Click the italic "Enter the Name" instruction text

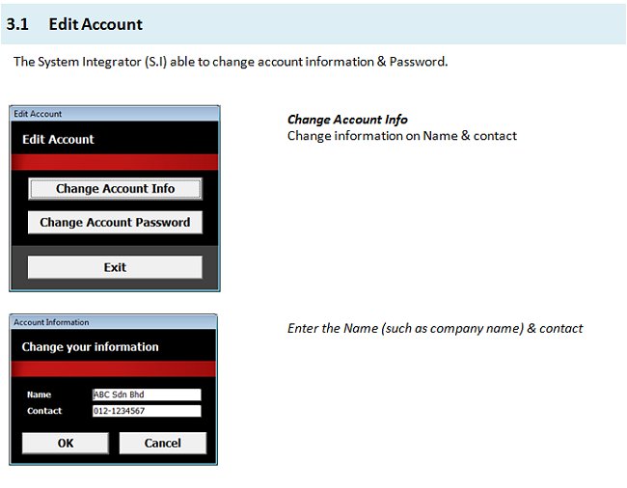(434, 328)
